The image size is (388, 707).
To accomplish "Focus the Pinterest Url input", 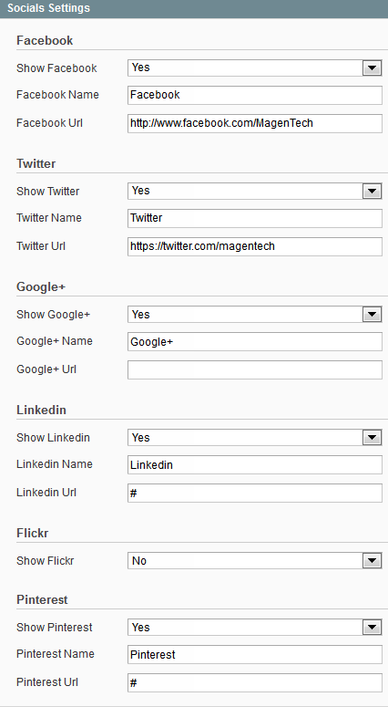I will 255,682.
